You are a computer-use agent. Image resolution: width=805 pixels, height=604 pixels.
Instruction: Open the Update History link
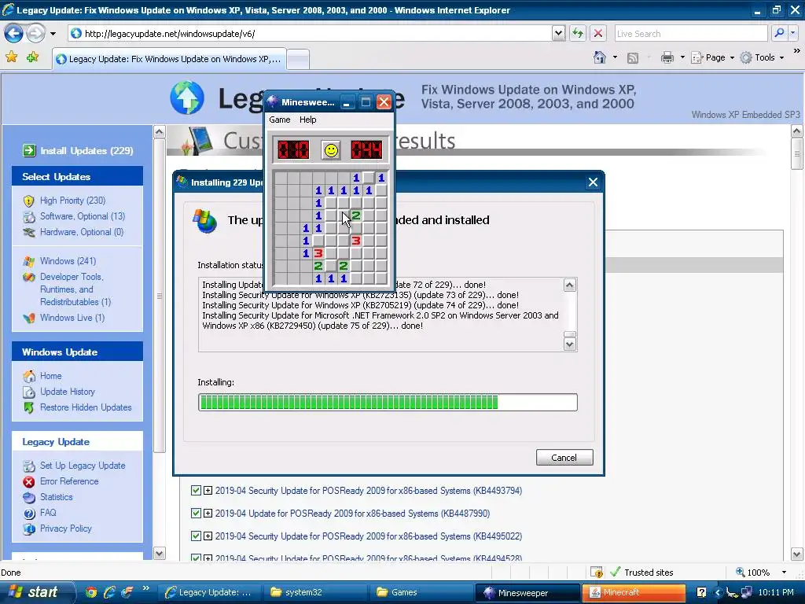pyautogui.click(x=68, y=392)
